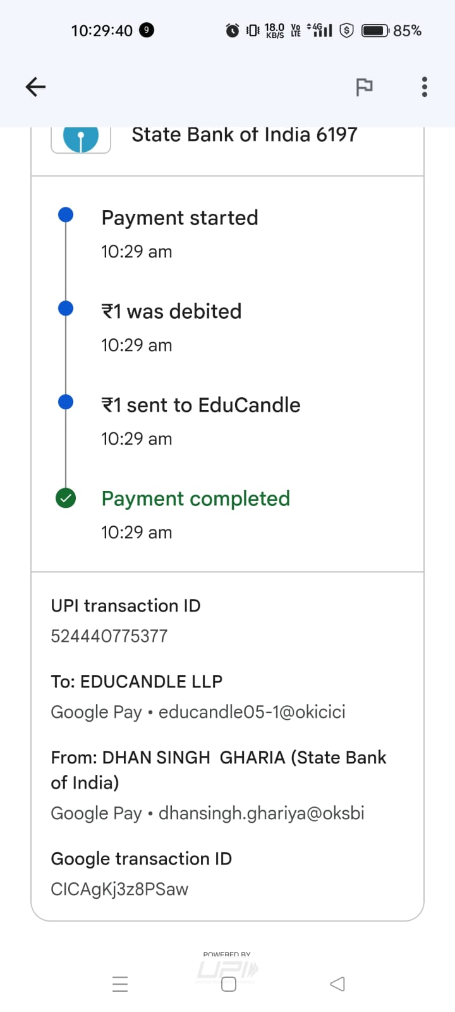Tap the State Bank of India 6197 label
Screen dimensions: 455x1012
coord(244,135)
